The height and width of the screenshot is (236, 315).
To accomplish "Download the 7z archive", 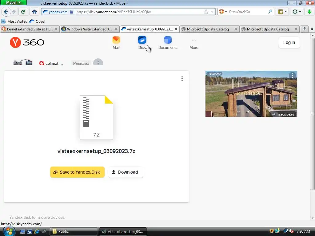I will click(x=126, y=172).
